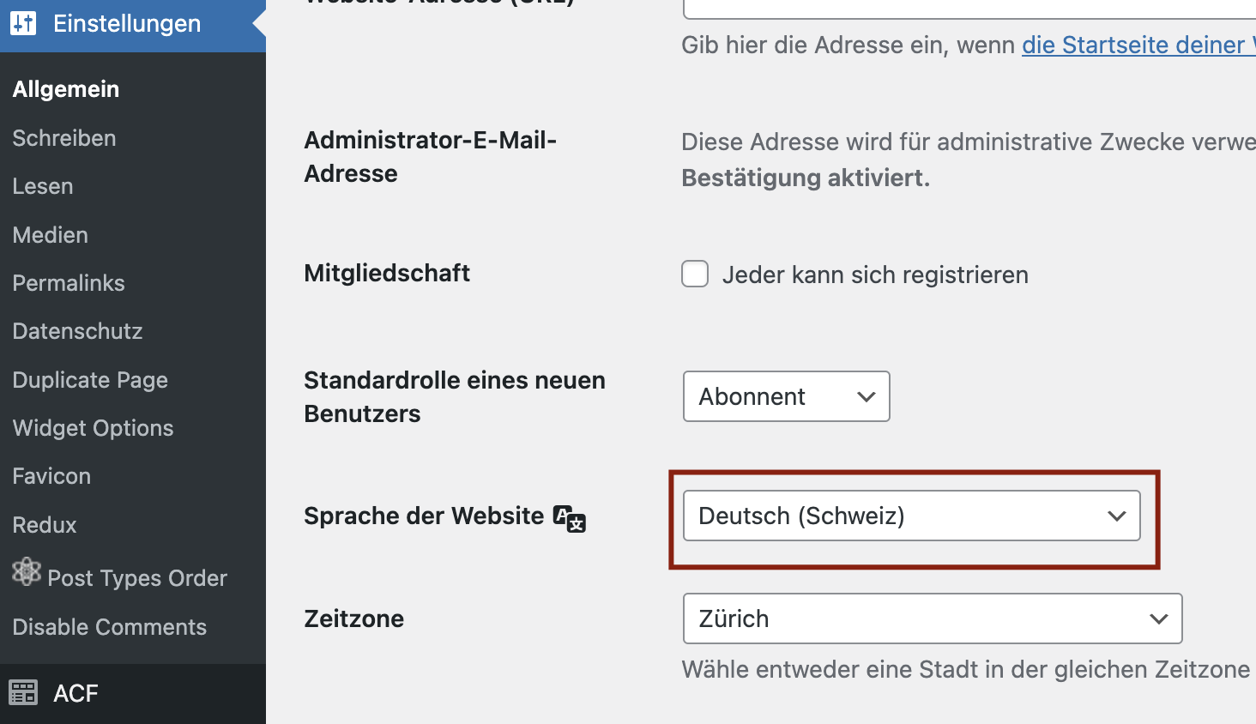Screen dimensions: 1256x724
Task: Open the Abonnent default role dropdown
Action: 786,396
